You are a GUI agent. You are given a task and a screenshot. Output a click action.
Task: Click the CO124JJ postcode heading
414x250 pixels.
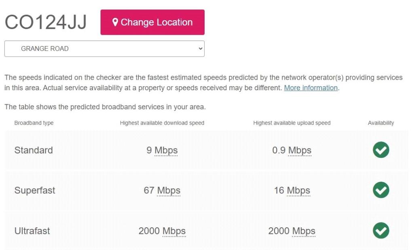pos(46,23)
